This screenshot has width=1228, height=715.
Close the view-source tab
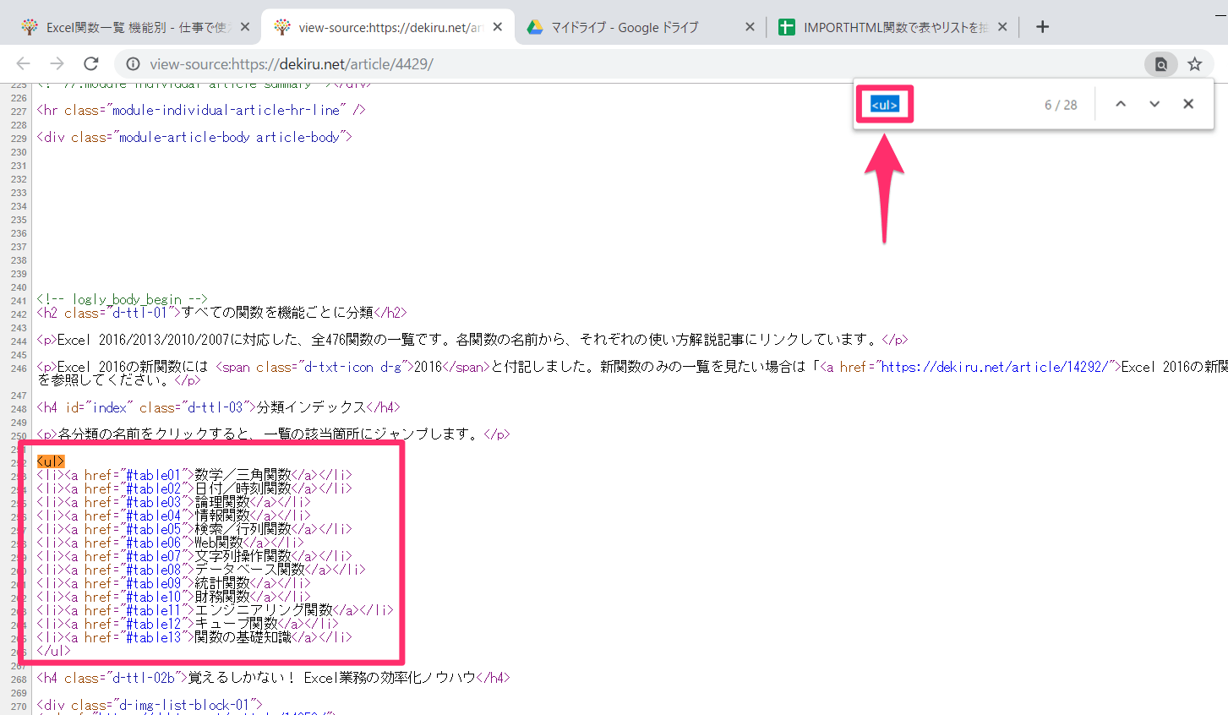pyautogui.click(x=498, y=27)
